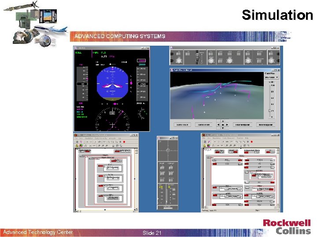Click scroll-up arrow in right model window

tap(278, 150)
